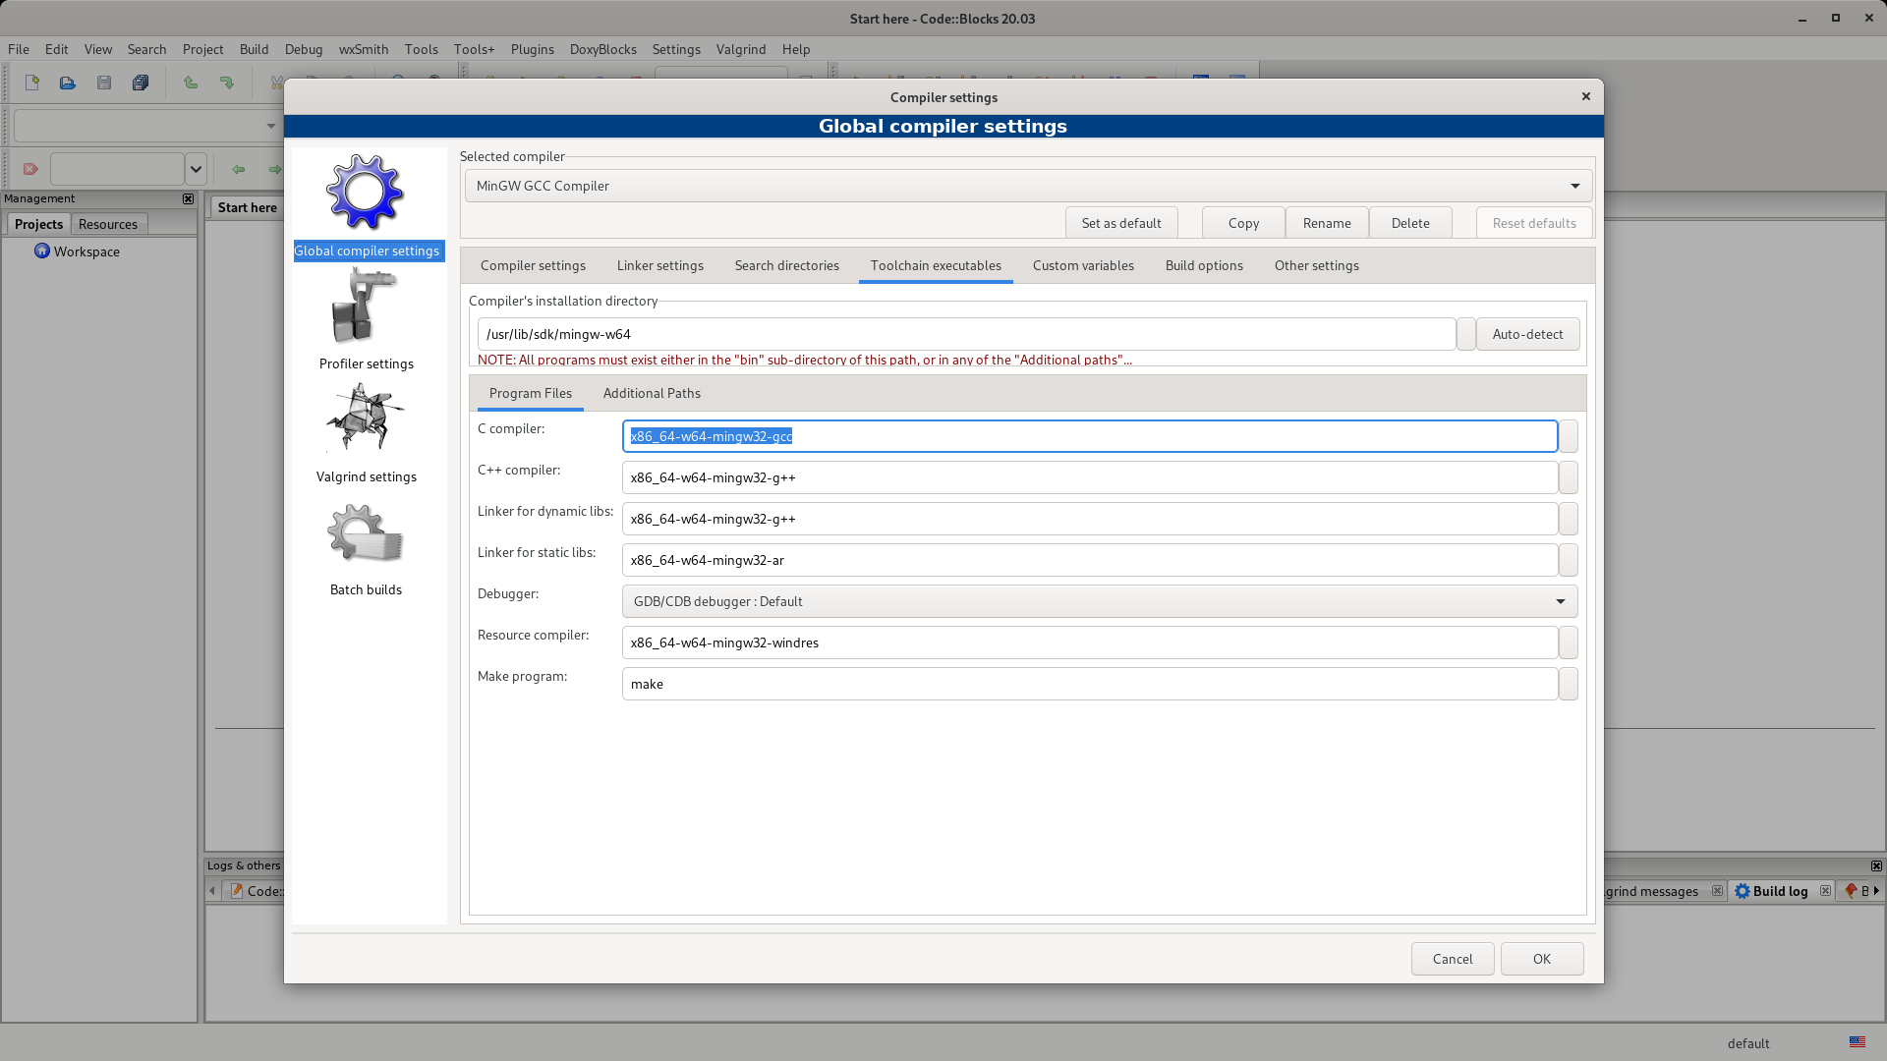The image size is (1887, 1061).
Task: Click the browse button beside installation directory
Action: coord(1465,334)
